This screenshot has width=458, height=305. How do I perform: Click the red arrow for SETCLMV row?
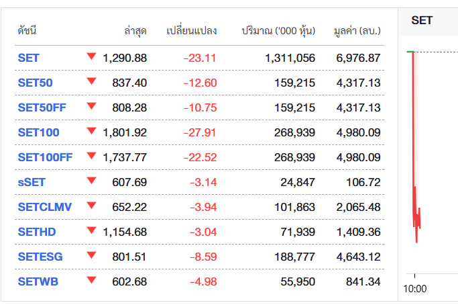(92, 206)
